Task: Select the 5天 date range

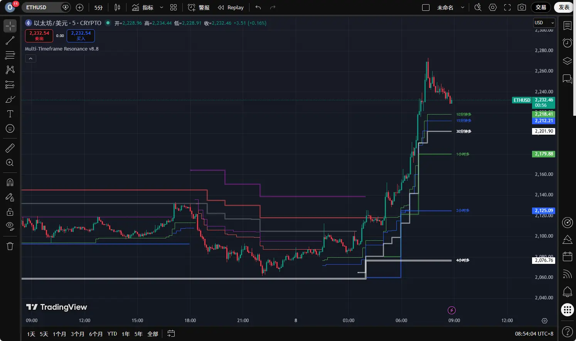Action: (x=44, y=334)
